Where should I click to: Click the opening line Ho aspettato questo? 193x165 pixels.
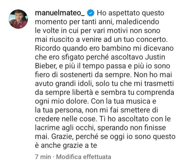(x=131, y=13)
